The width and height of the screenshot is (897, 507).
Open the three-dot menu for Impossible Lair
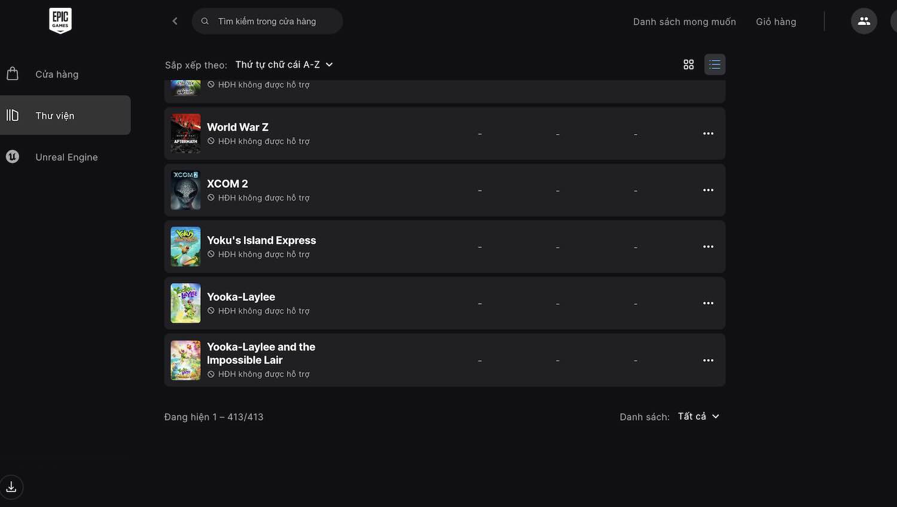708,360
